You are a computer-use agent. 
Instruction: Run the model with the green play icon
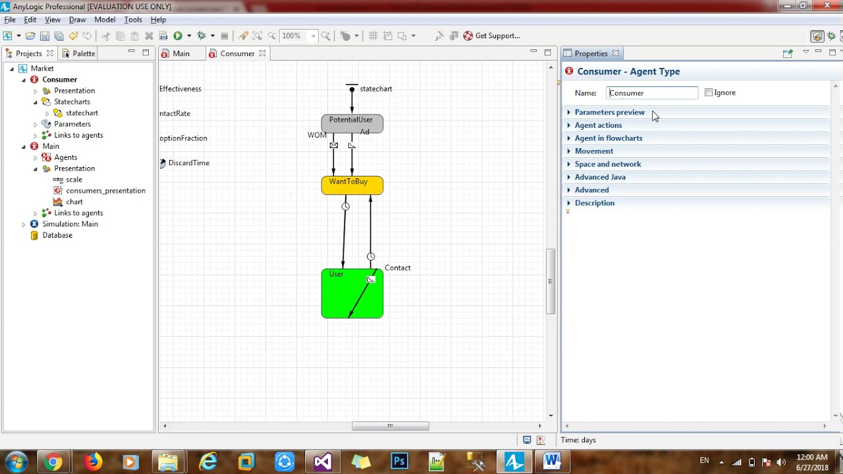[178, 36]
